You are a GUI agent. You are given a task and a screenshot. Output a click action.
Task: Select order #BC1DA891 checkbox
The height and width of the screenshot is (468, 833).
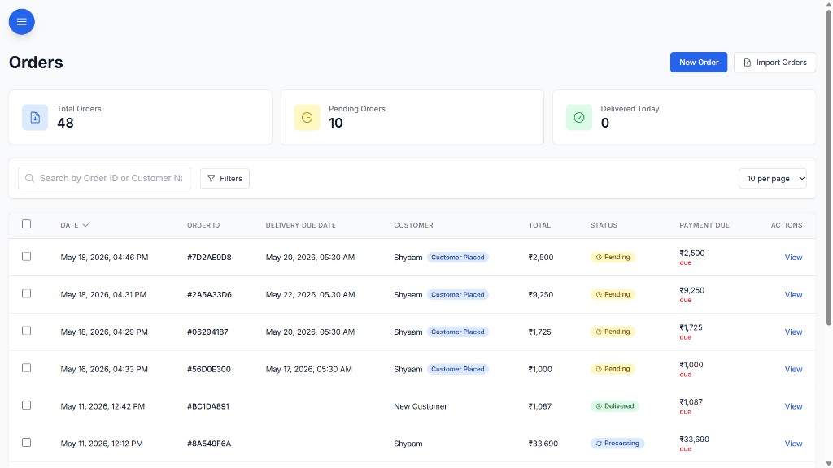27,405
